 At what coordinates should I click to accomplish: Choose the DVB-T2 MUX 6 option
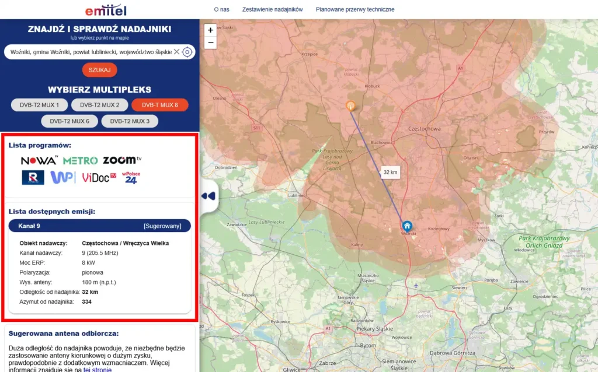click(69, 121)
